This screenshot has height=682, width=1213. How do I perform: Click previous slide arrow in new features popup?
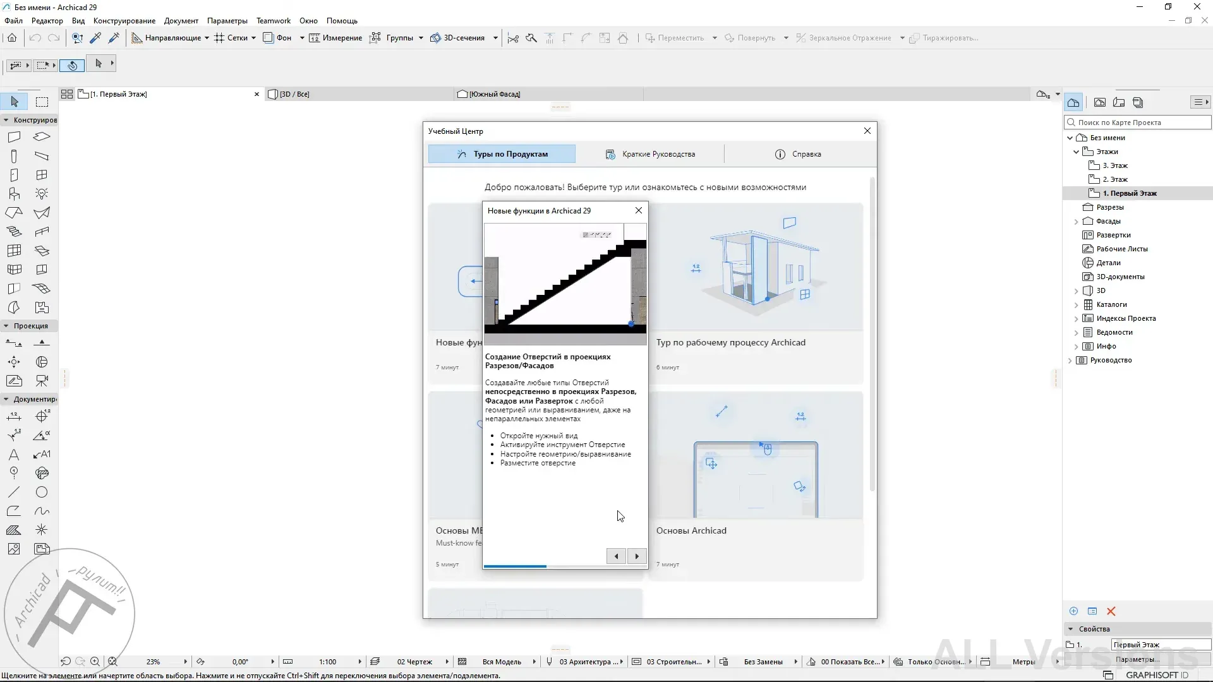click(x=617, y=556)
